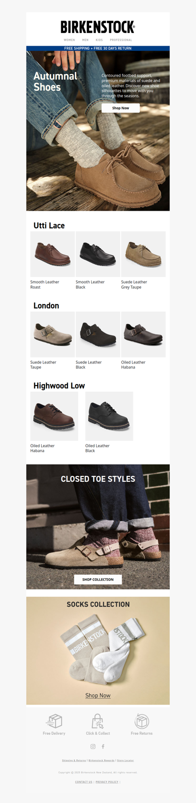Open the Kids menu item
Viewport: 196px width, 803px height.
(99, 40)
